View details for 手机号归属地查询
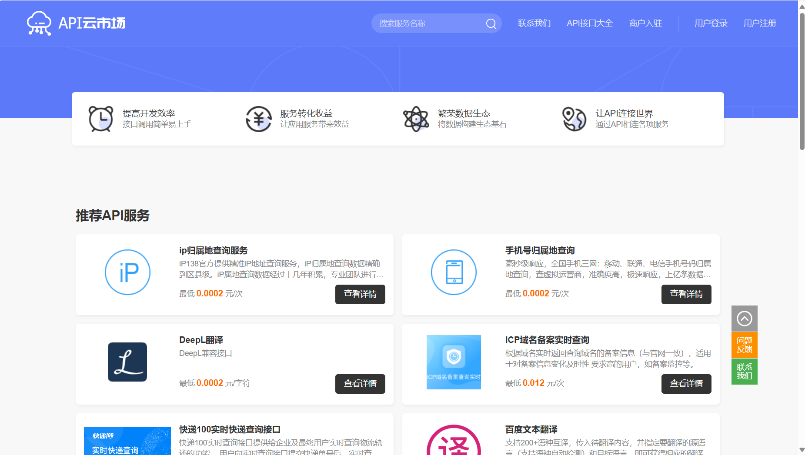Screen dimensions: 805x455 pyautogui.click(x=686, y=294)
